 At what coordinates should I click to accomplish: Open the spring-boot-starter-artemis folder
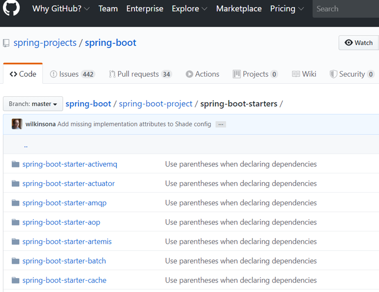coord(67,242)
